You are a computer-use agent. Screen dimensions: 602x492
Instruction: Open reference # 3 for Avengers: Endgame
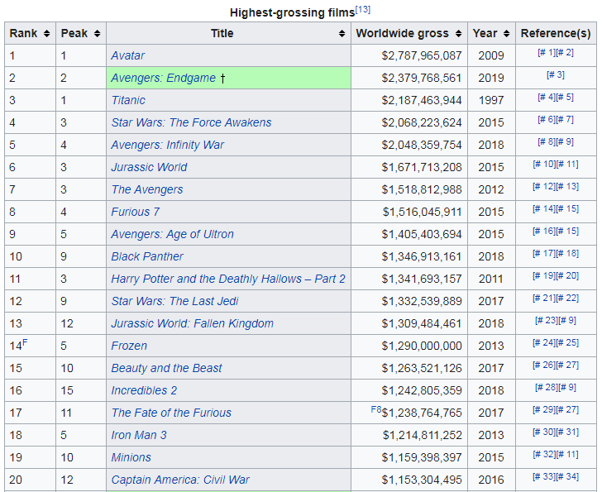(x=556, y=74)
